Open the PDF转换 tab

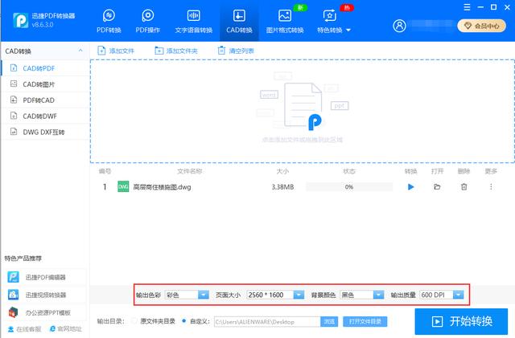point(109,22)
